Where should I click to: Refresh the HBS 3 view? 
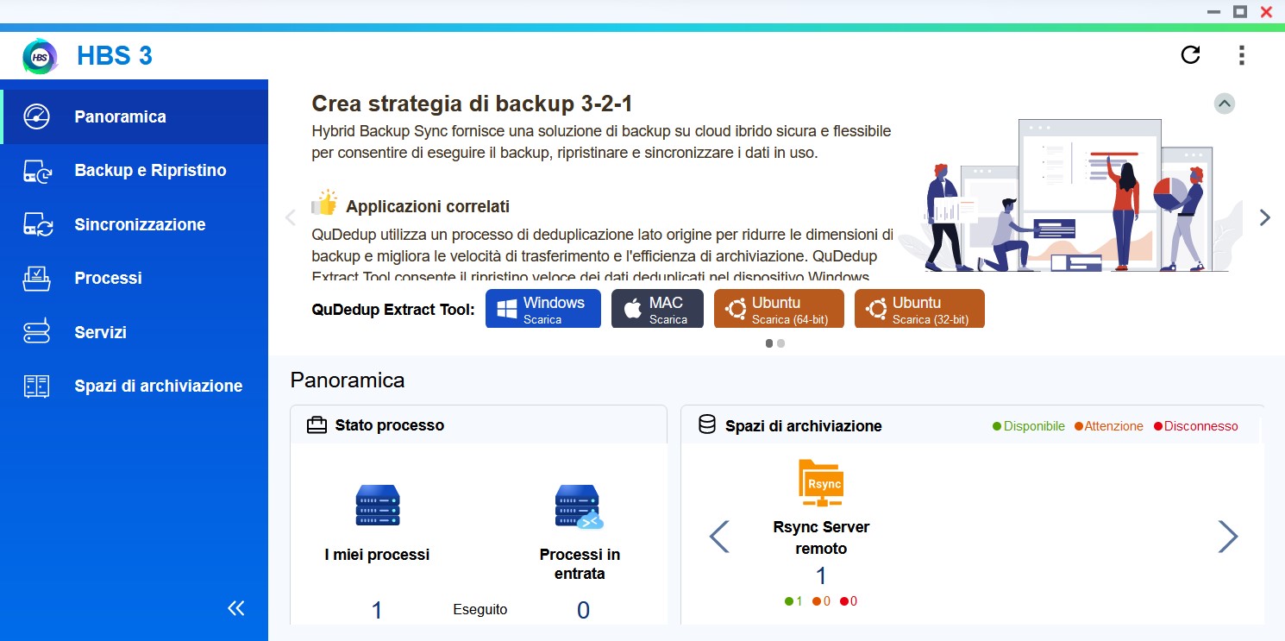(1190, 55)
